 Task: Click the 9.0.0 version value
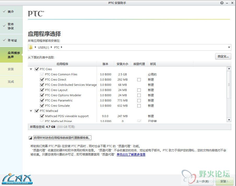[105, 116]
